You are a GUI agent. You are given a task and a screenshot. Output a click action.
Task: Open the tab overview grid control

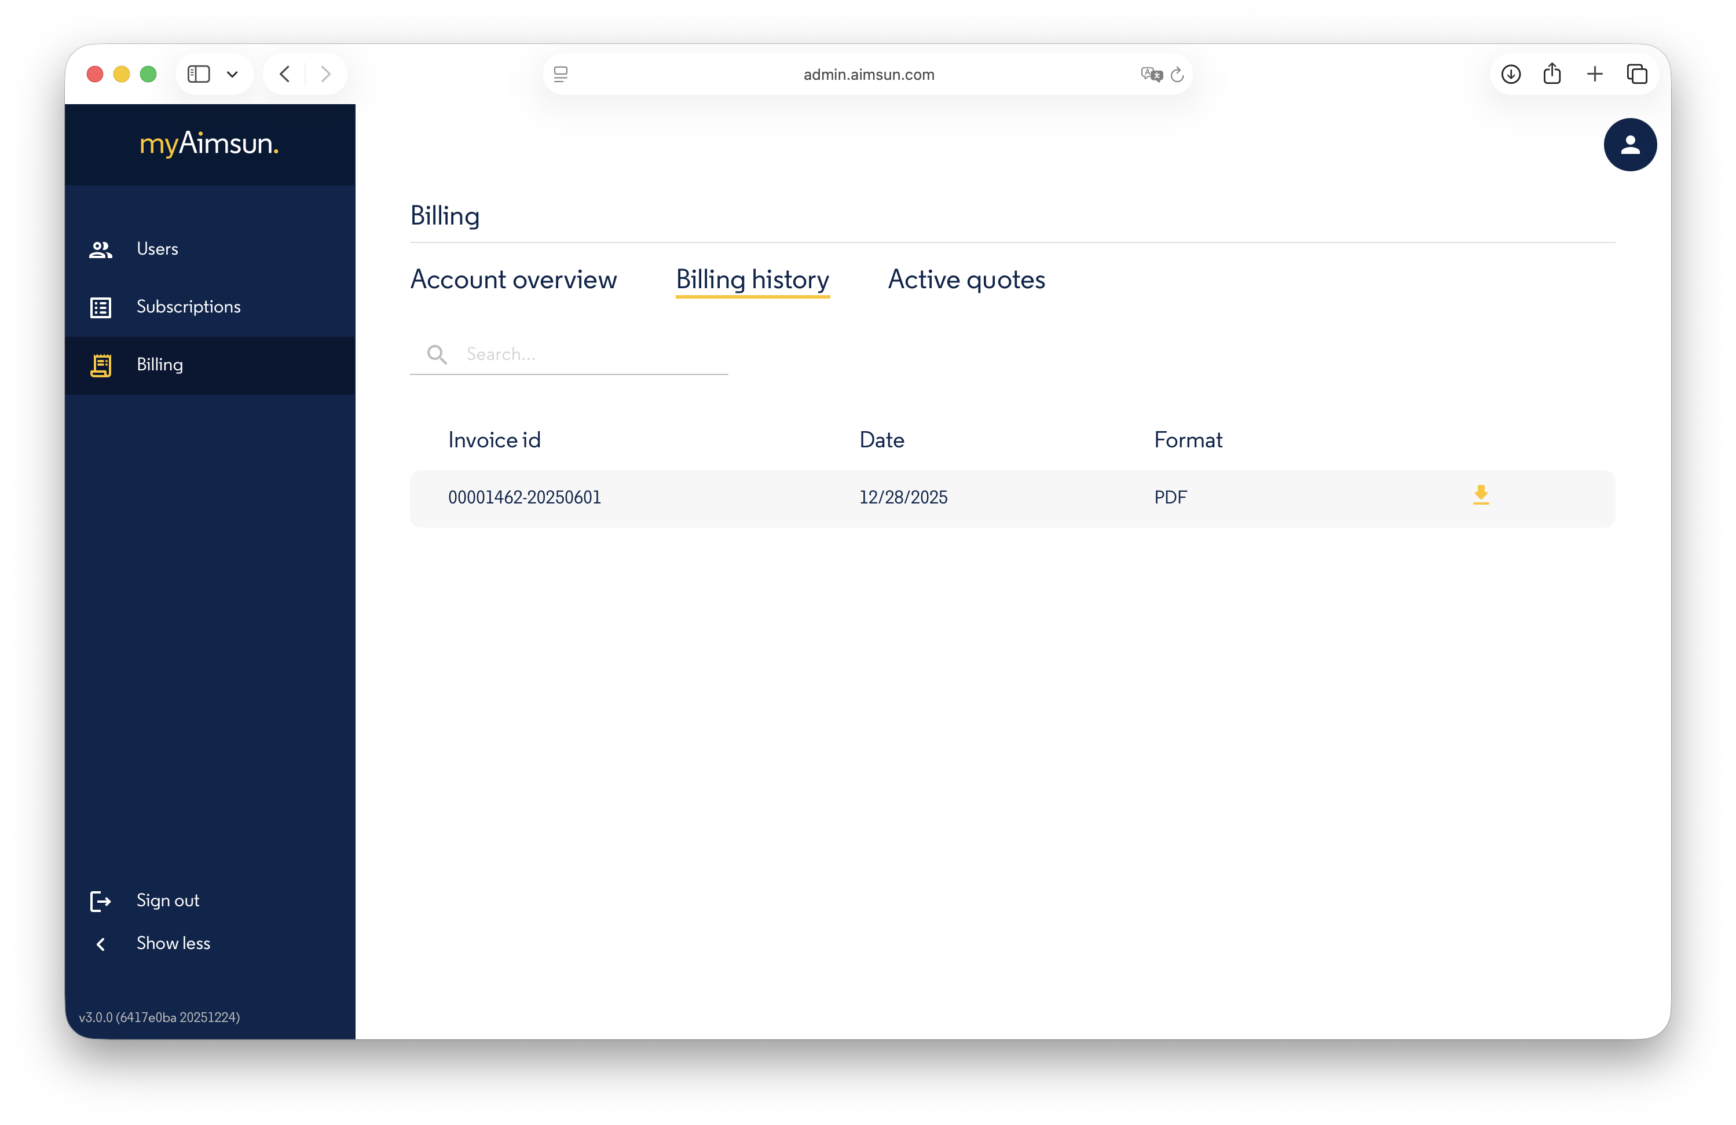1637,73
